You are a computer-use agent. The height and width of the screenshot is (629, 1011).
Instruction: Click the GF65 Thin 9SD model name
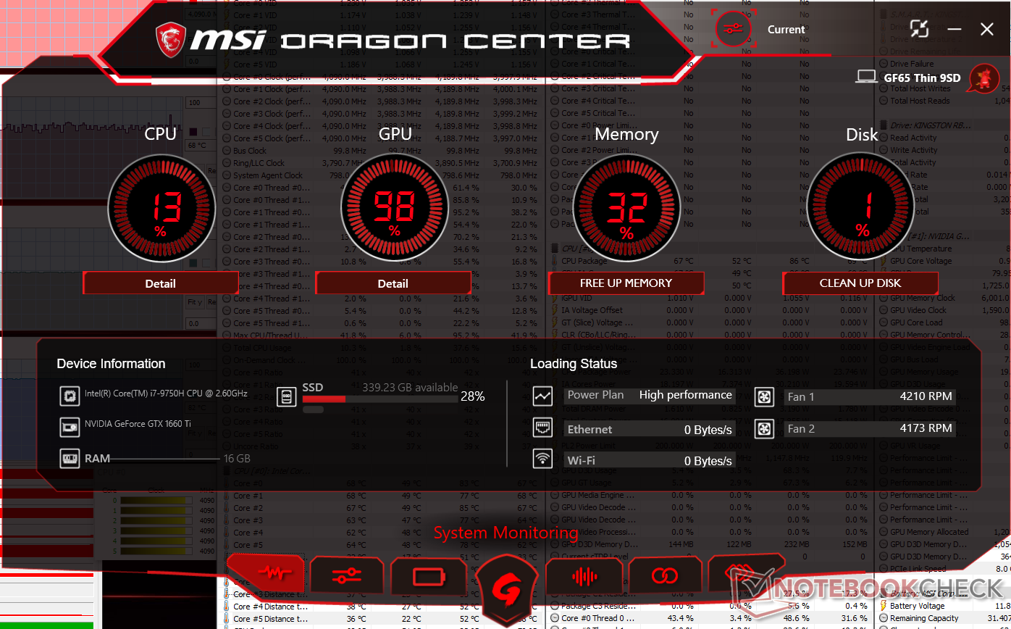point(924,77)
